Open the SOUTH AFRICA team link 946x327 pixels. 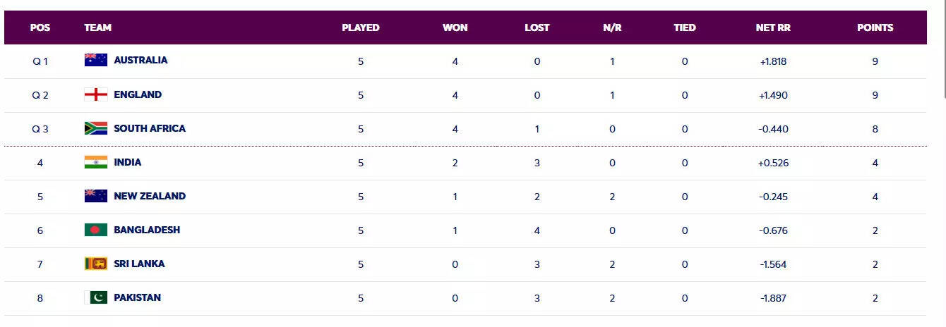click(150, 128)
